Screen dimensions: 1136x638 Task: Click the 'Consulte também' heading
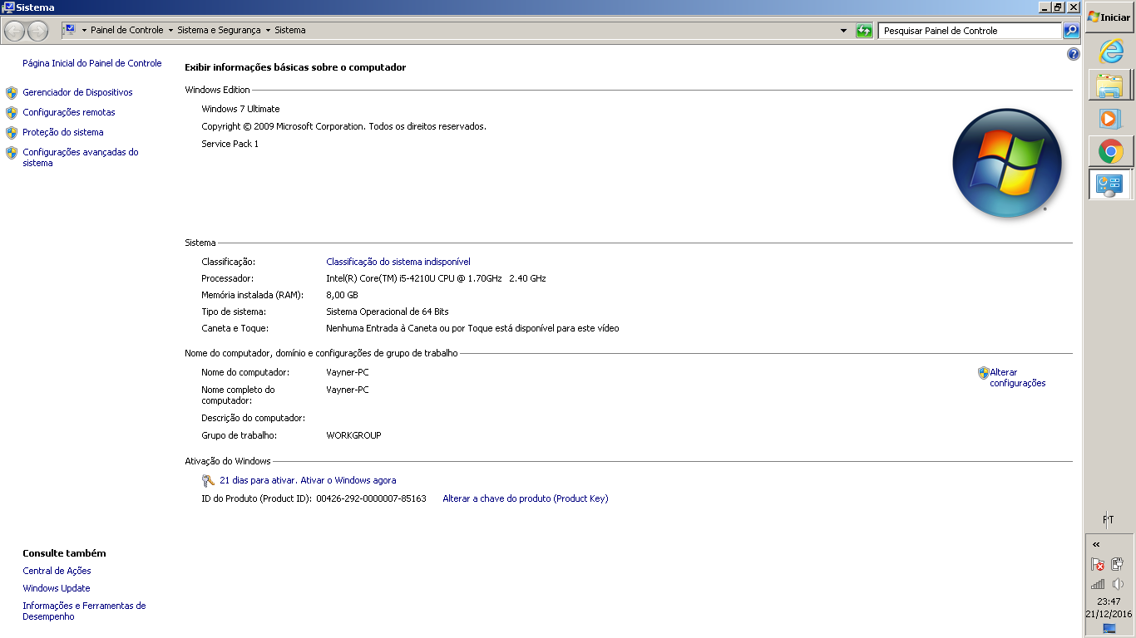[64, 553]
